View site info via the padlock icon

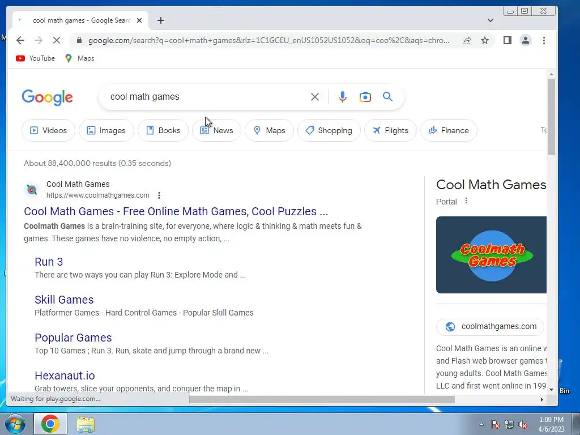point(79,40)
